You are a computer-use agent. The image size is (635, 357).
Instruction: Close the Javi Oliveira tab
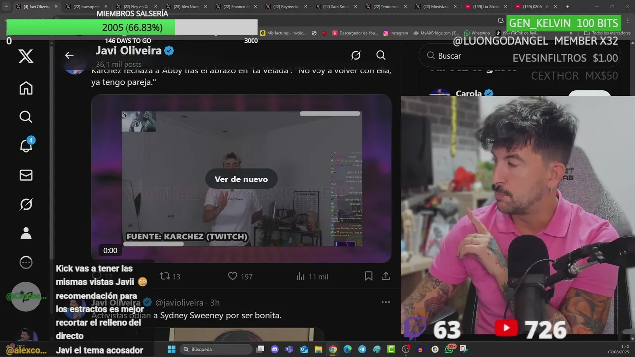point(56,7)
